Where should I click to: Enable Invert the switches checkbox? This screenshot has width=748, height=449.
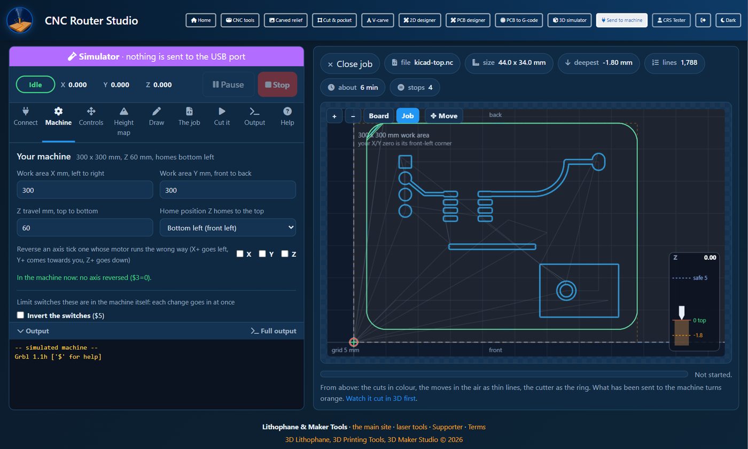tap(20, 315)
